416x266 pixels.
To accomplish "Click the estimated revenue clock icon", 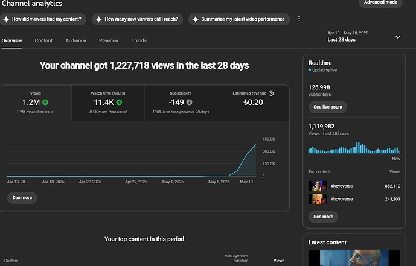I will tap(271, 93).
